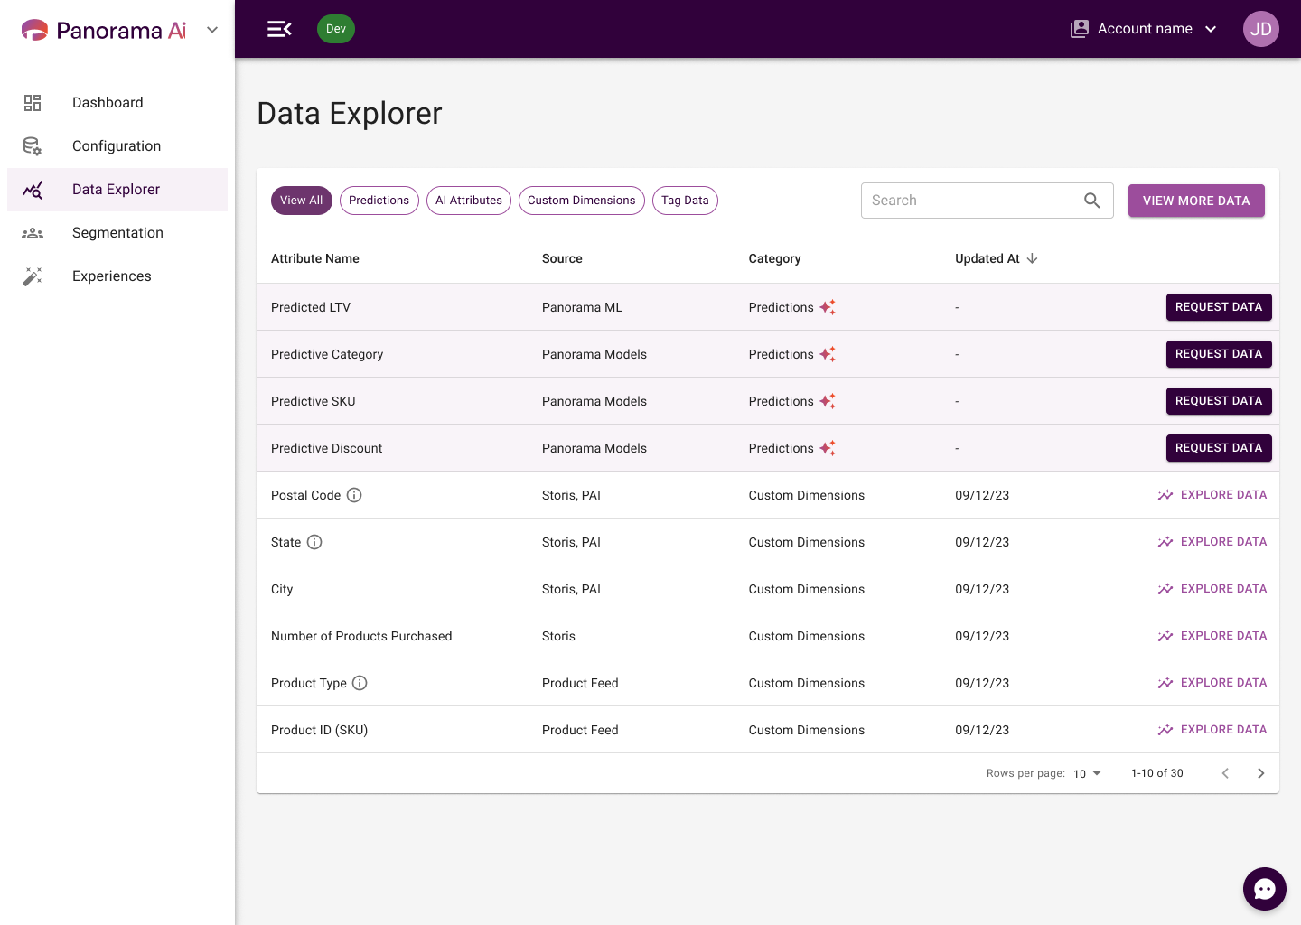Request data for Predicted LTV
Image resolution: width=1301 pixels, height=925 pixels.
point(1219,307)
